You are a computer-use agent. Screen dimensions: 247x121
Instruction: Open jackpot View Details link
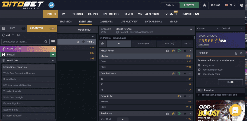pyautogui.click(x=203, y=44)
